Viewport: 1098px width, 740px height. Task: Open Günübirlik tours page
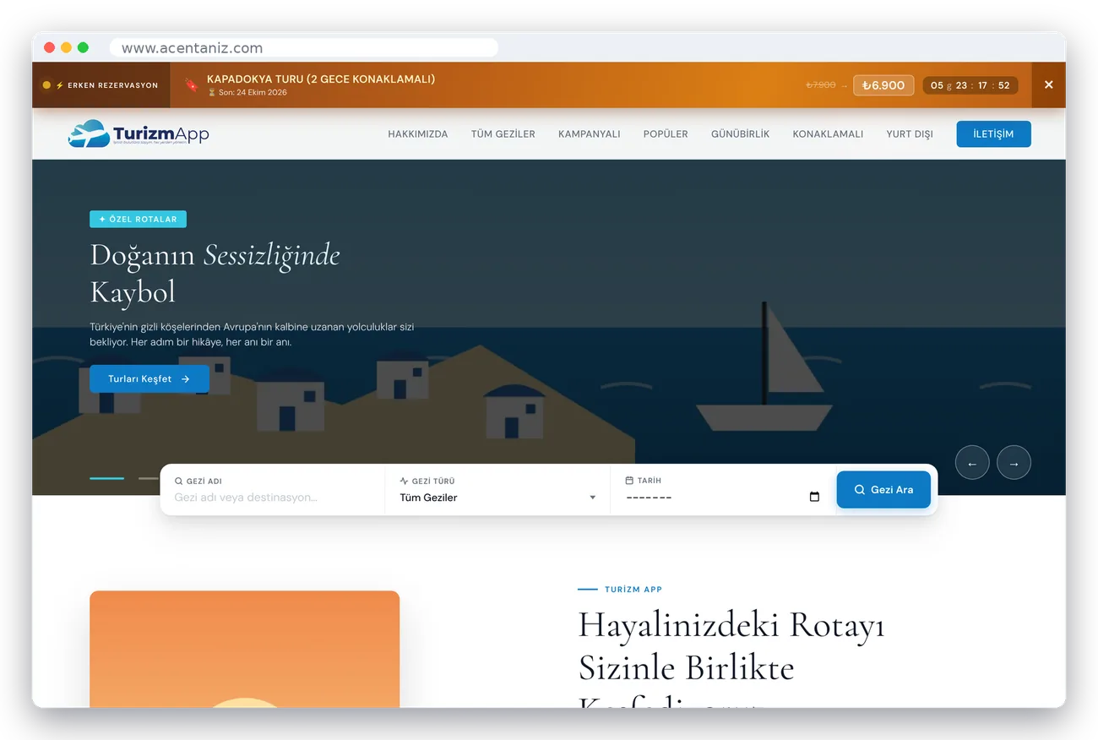click(740, 133)
